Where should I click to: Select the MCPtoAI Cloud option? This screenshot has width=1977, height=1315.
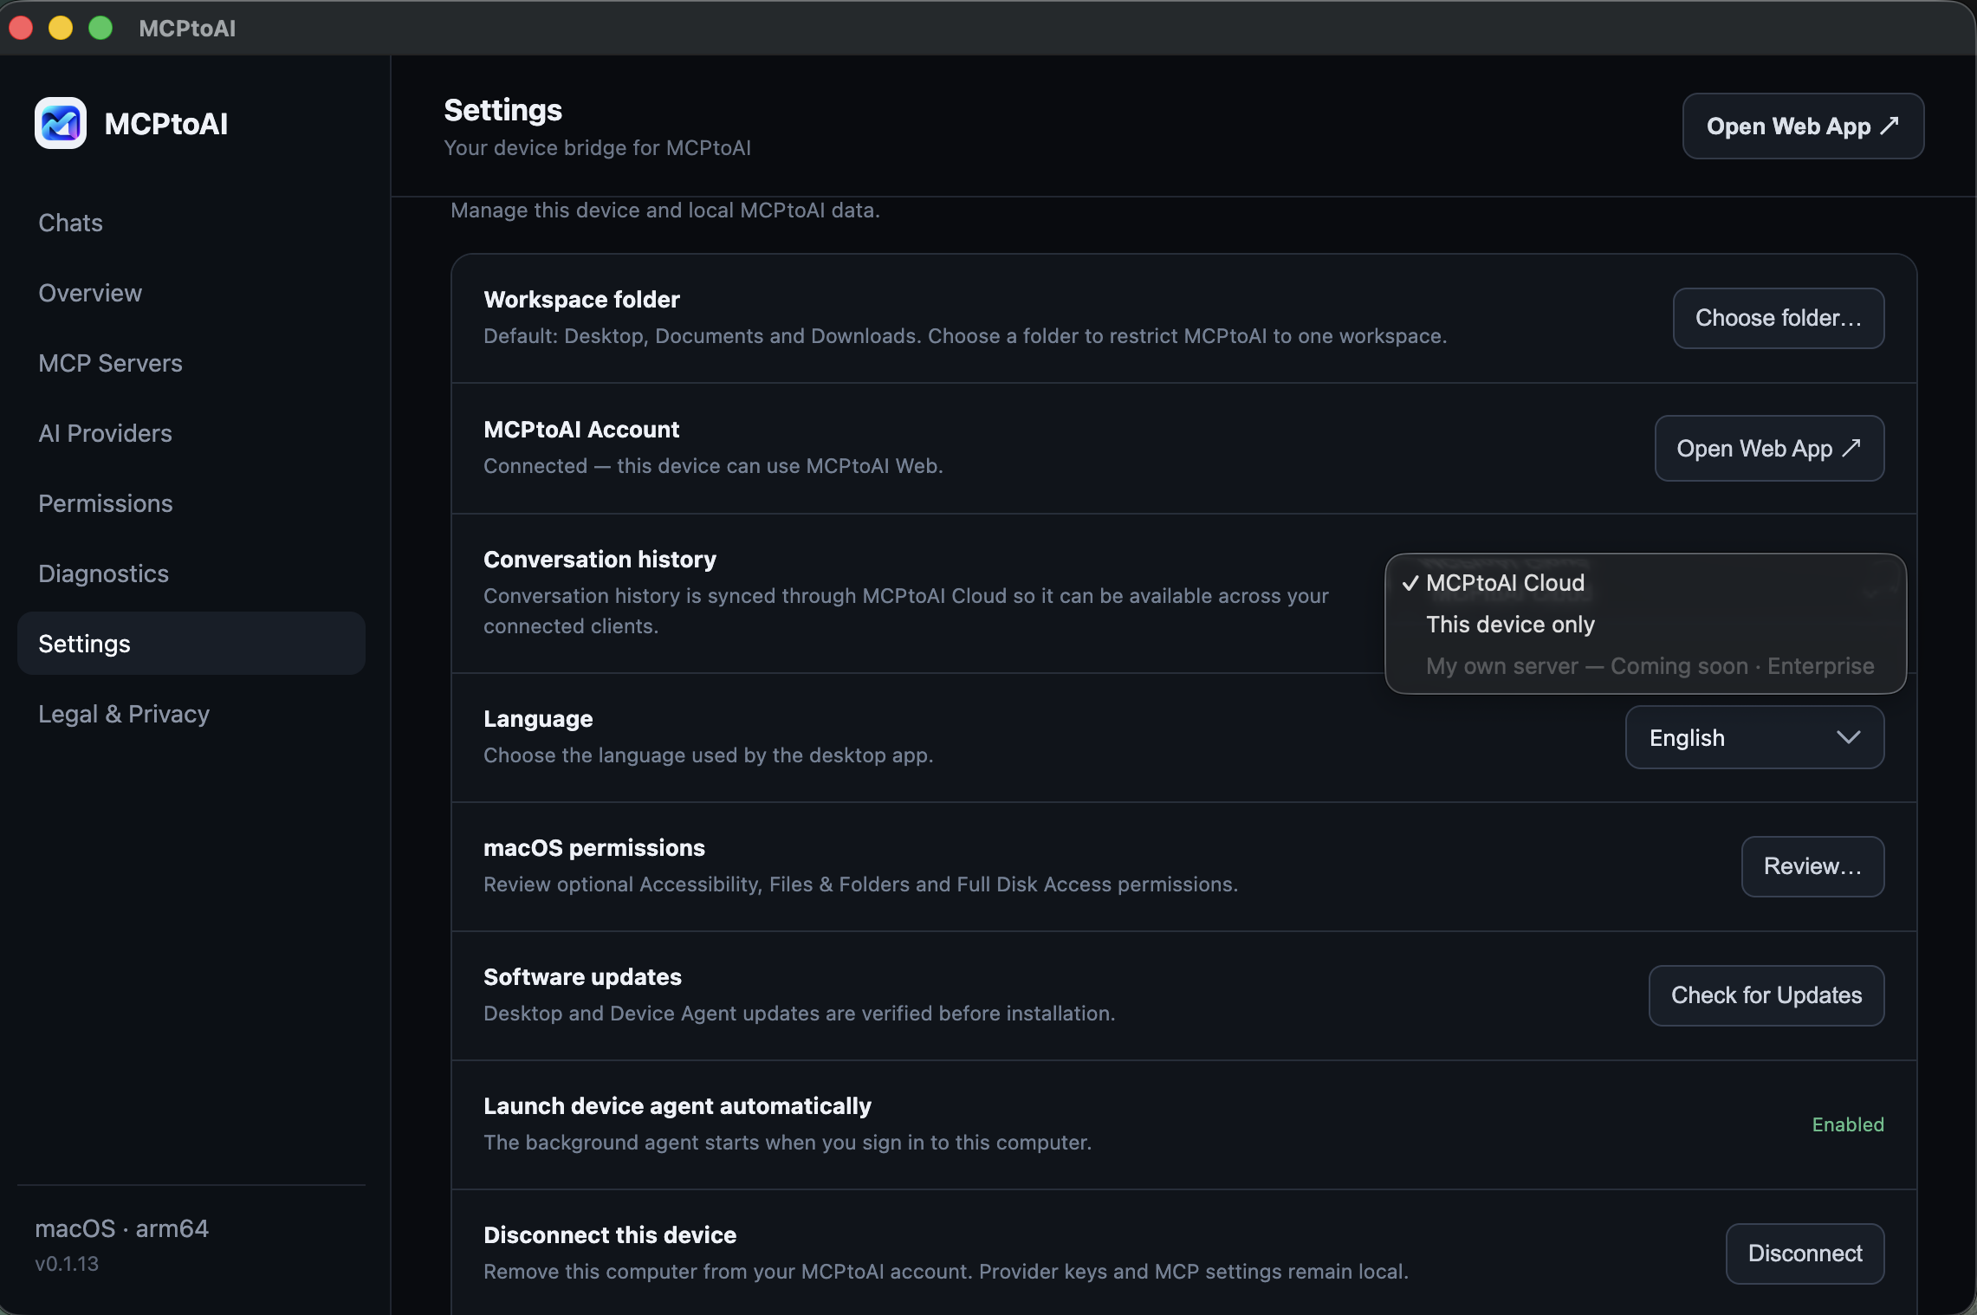pos(1645,583)
